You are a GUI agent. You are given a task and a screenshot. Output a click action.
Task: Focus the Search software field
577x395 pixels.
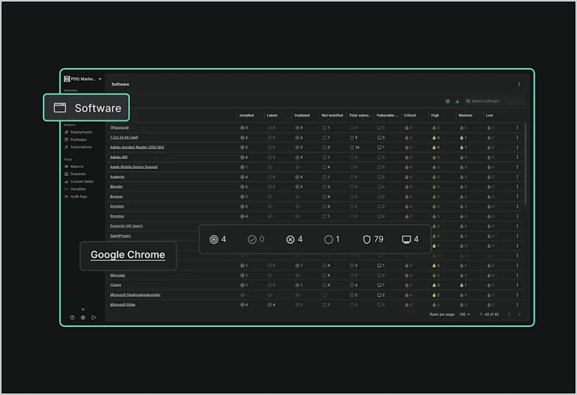point(495,101)
